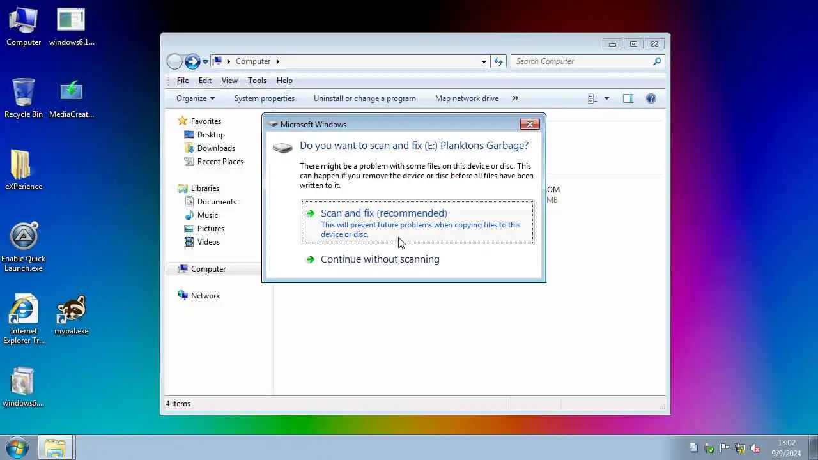Open the Pictures library

(x=210, y=229)
